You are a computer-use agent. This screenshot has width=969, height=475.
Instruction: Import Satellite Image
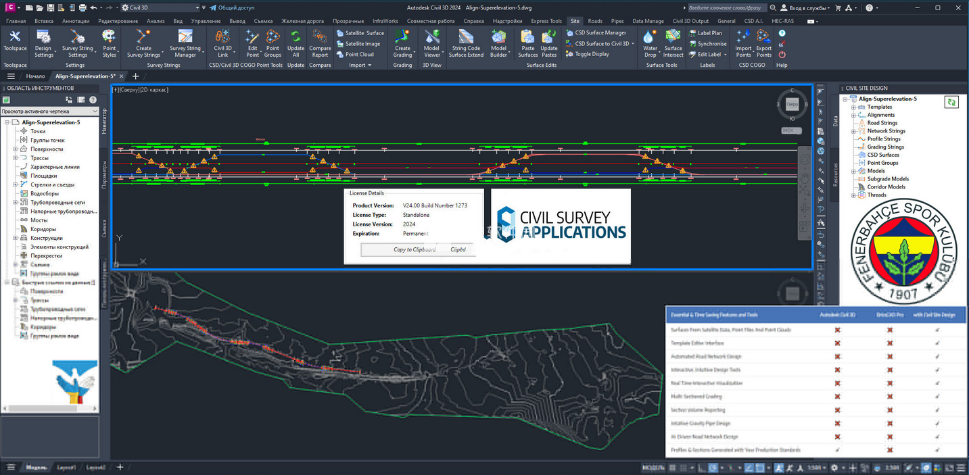click(358, 43)
